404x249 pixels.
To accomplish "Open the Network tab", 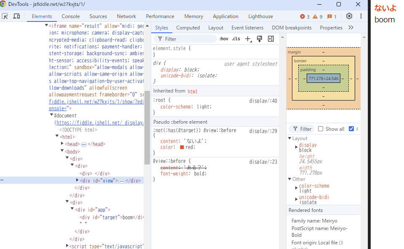I will (x=126, y=16).
